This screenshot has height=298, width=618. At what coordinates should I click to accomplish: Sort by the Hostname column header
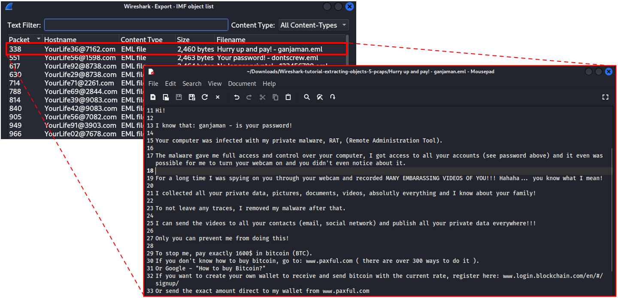point(81,40)
